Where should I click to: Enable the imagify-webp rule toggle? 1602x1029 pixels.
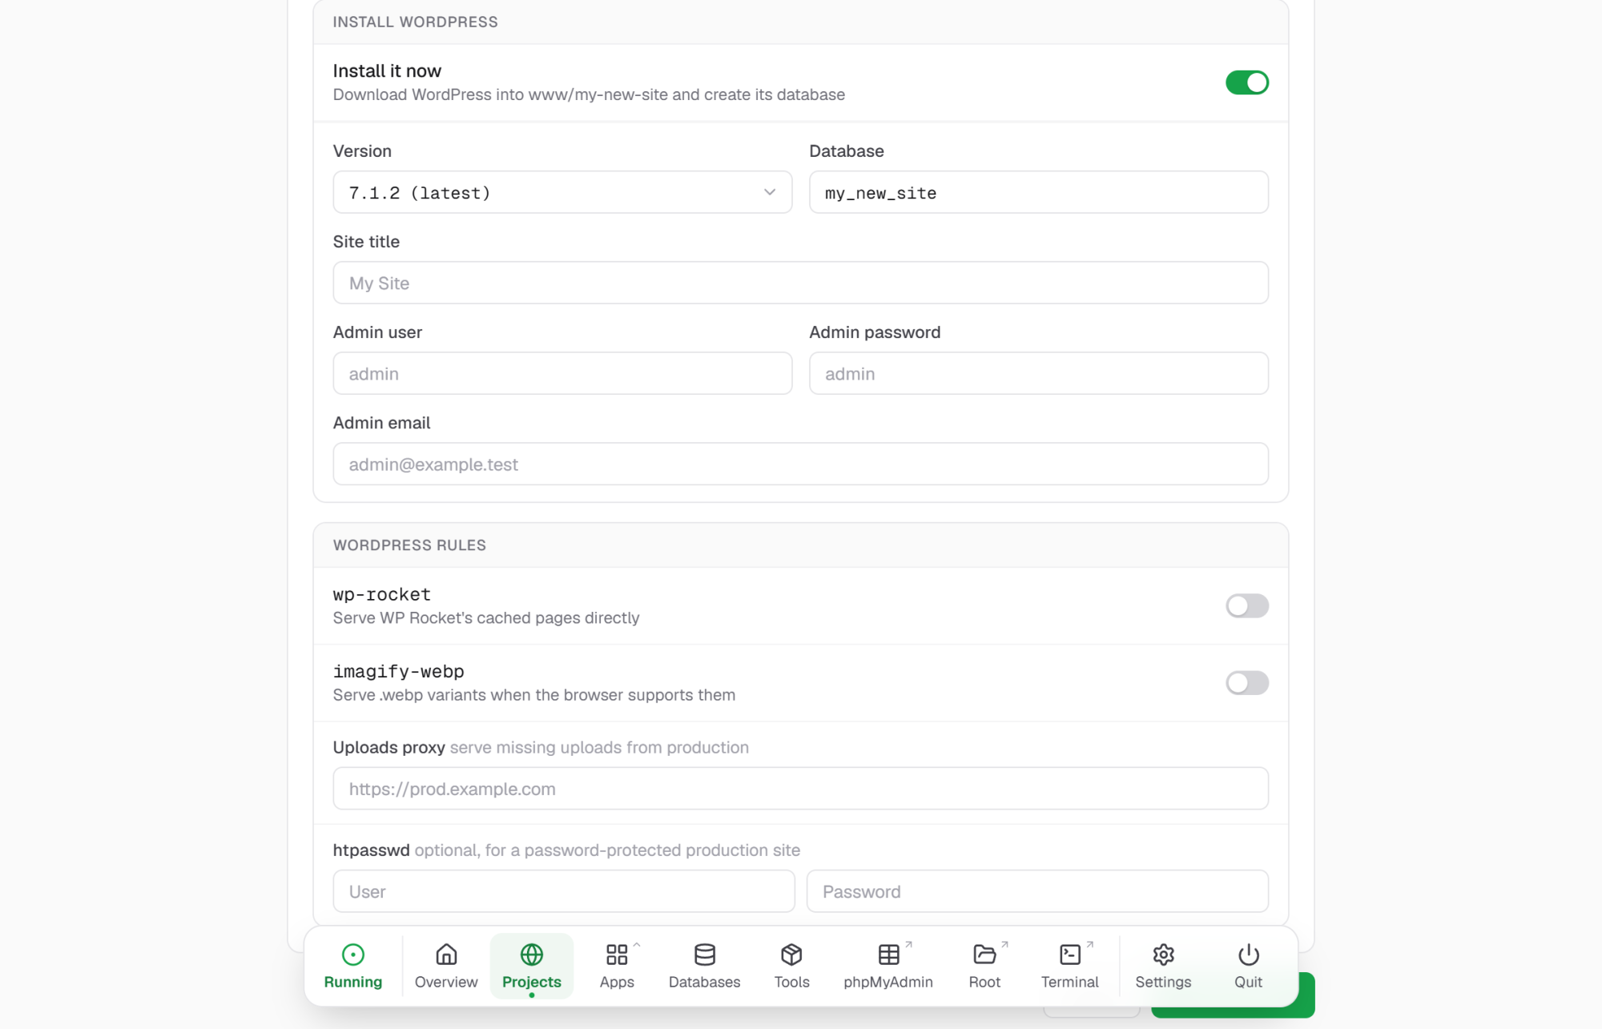click(1247, 682)
